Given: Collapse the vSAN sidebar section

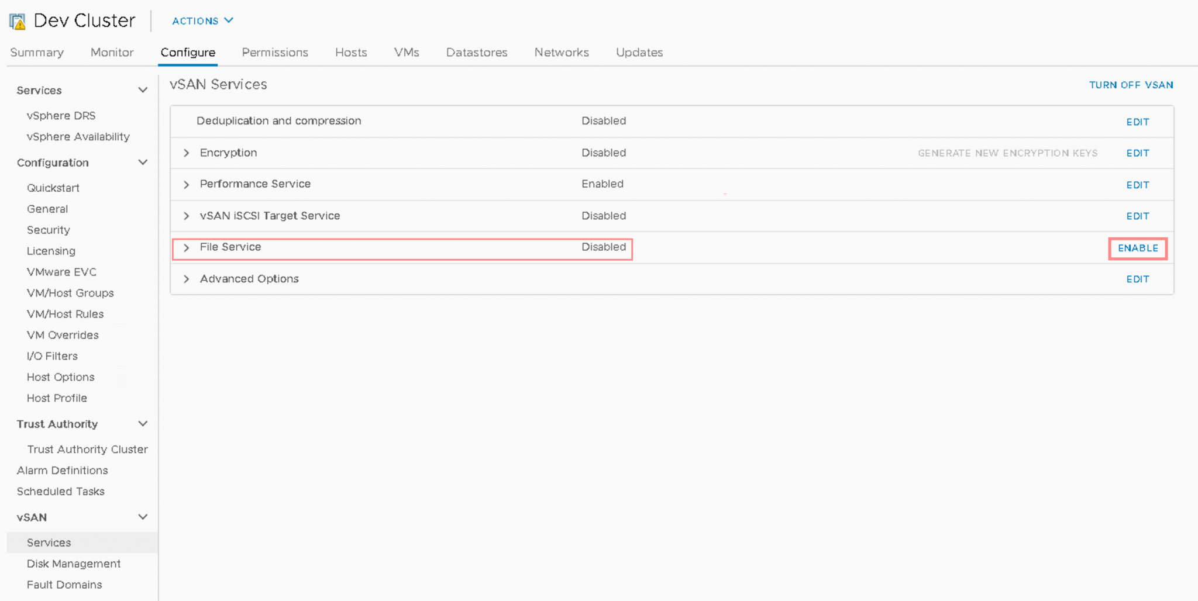Looking at the screenshot, I should pos(143,517).
